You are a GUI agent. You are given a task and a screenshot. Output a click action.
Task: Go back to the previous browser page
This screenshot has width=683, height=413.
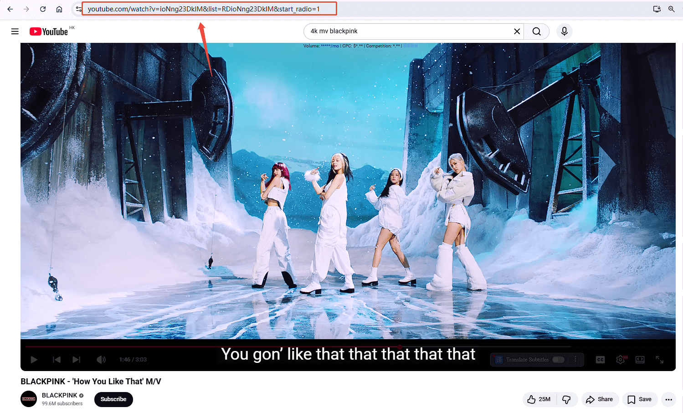pos(10,9)
